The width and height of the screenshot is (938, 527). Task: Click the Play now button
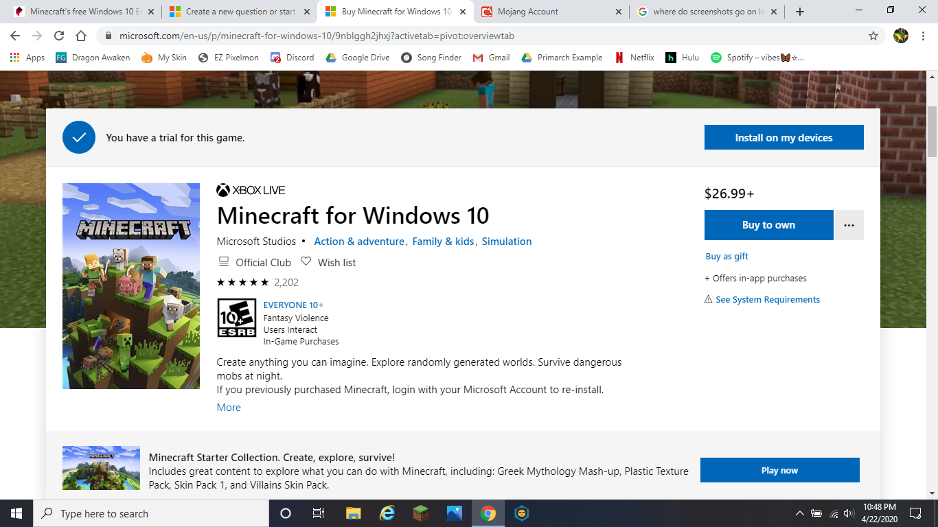(779, 470)
